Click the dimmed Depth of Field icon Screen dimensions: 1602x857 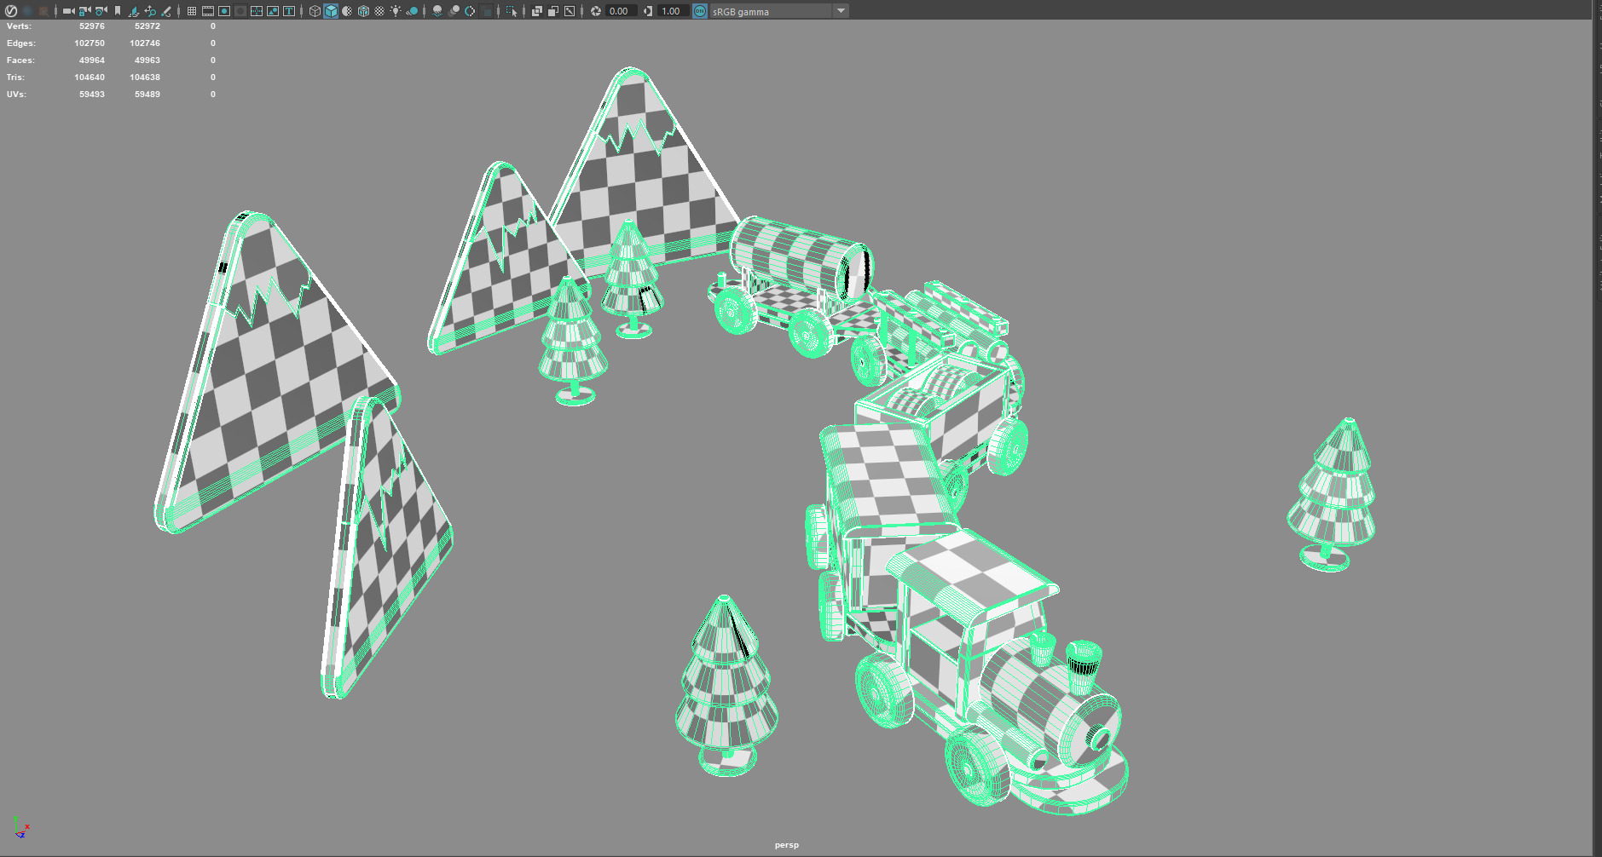tap(486, 11)
